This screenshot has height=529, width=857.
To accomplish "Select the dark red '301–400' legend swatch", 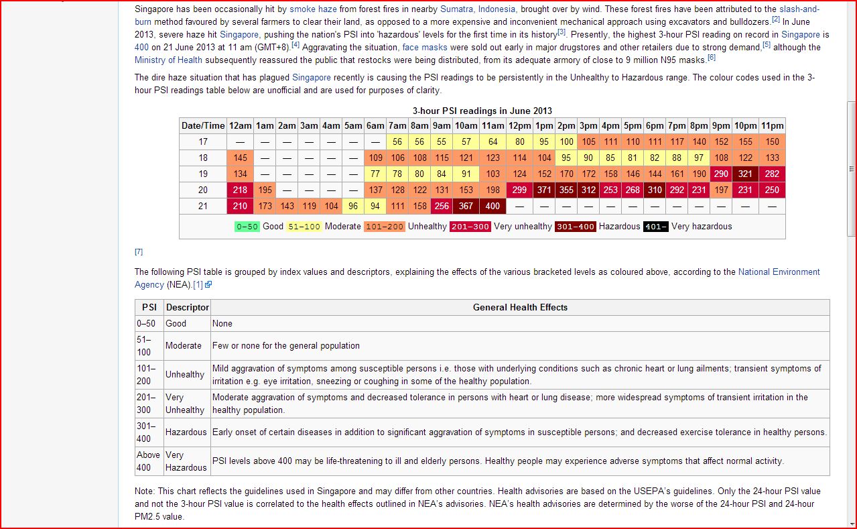I will point(576,227).
